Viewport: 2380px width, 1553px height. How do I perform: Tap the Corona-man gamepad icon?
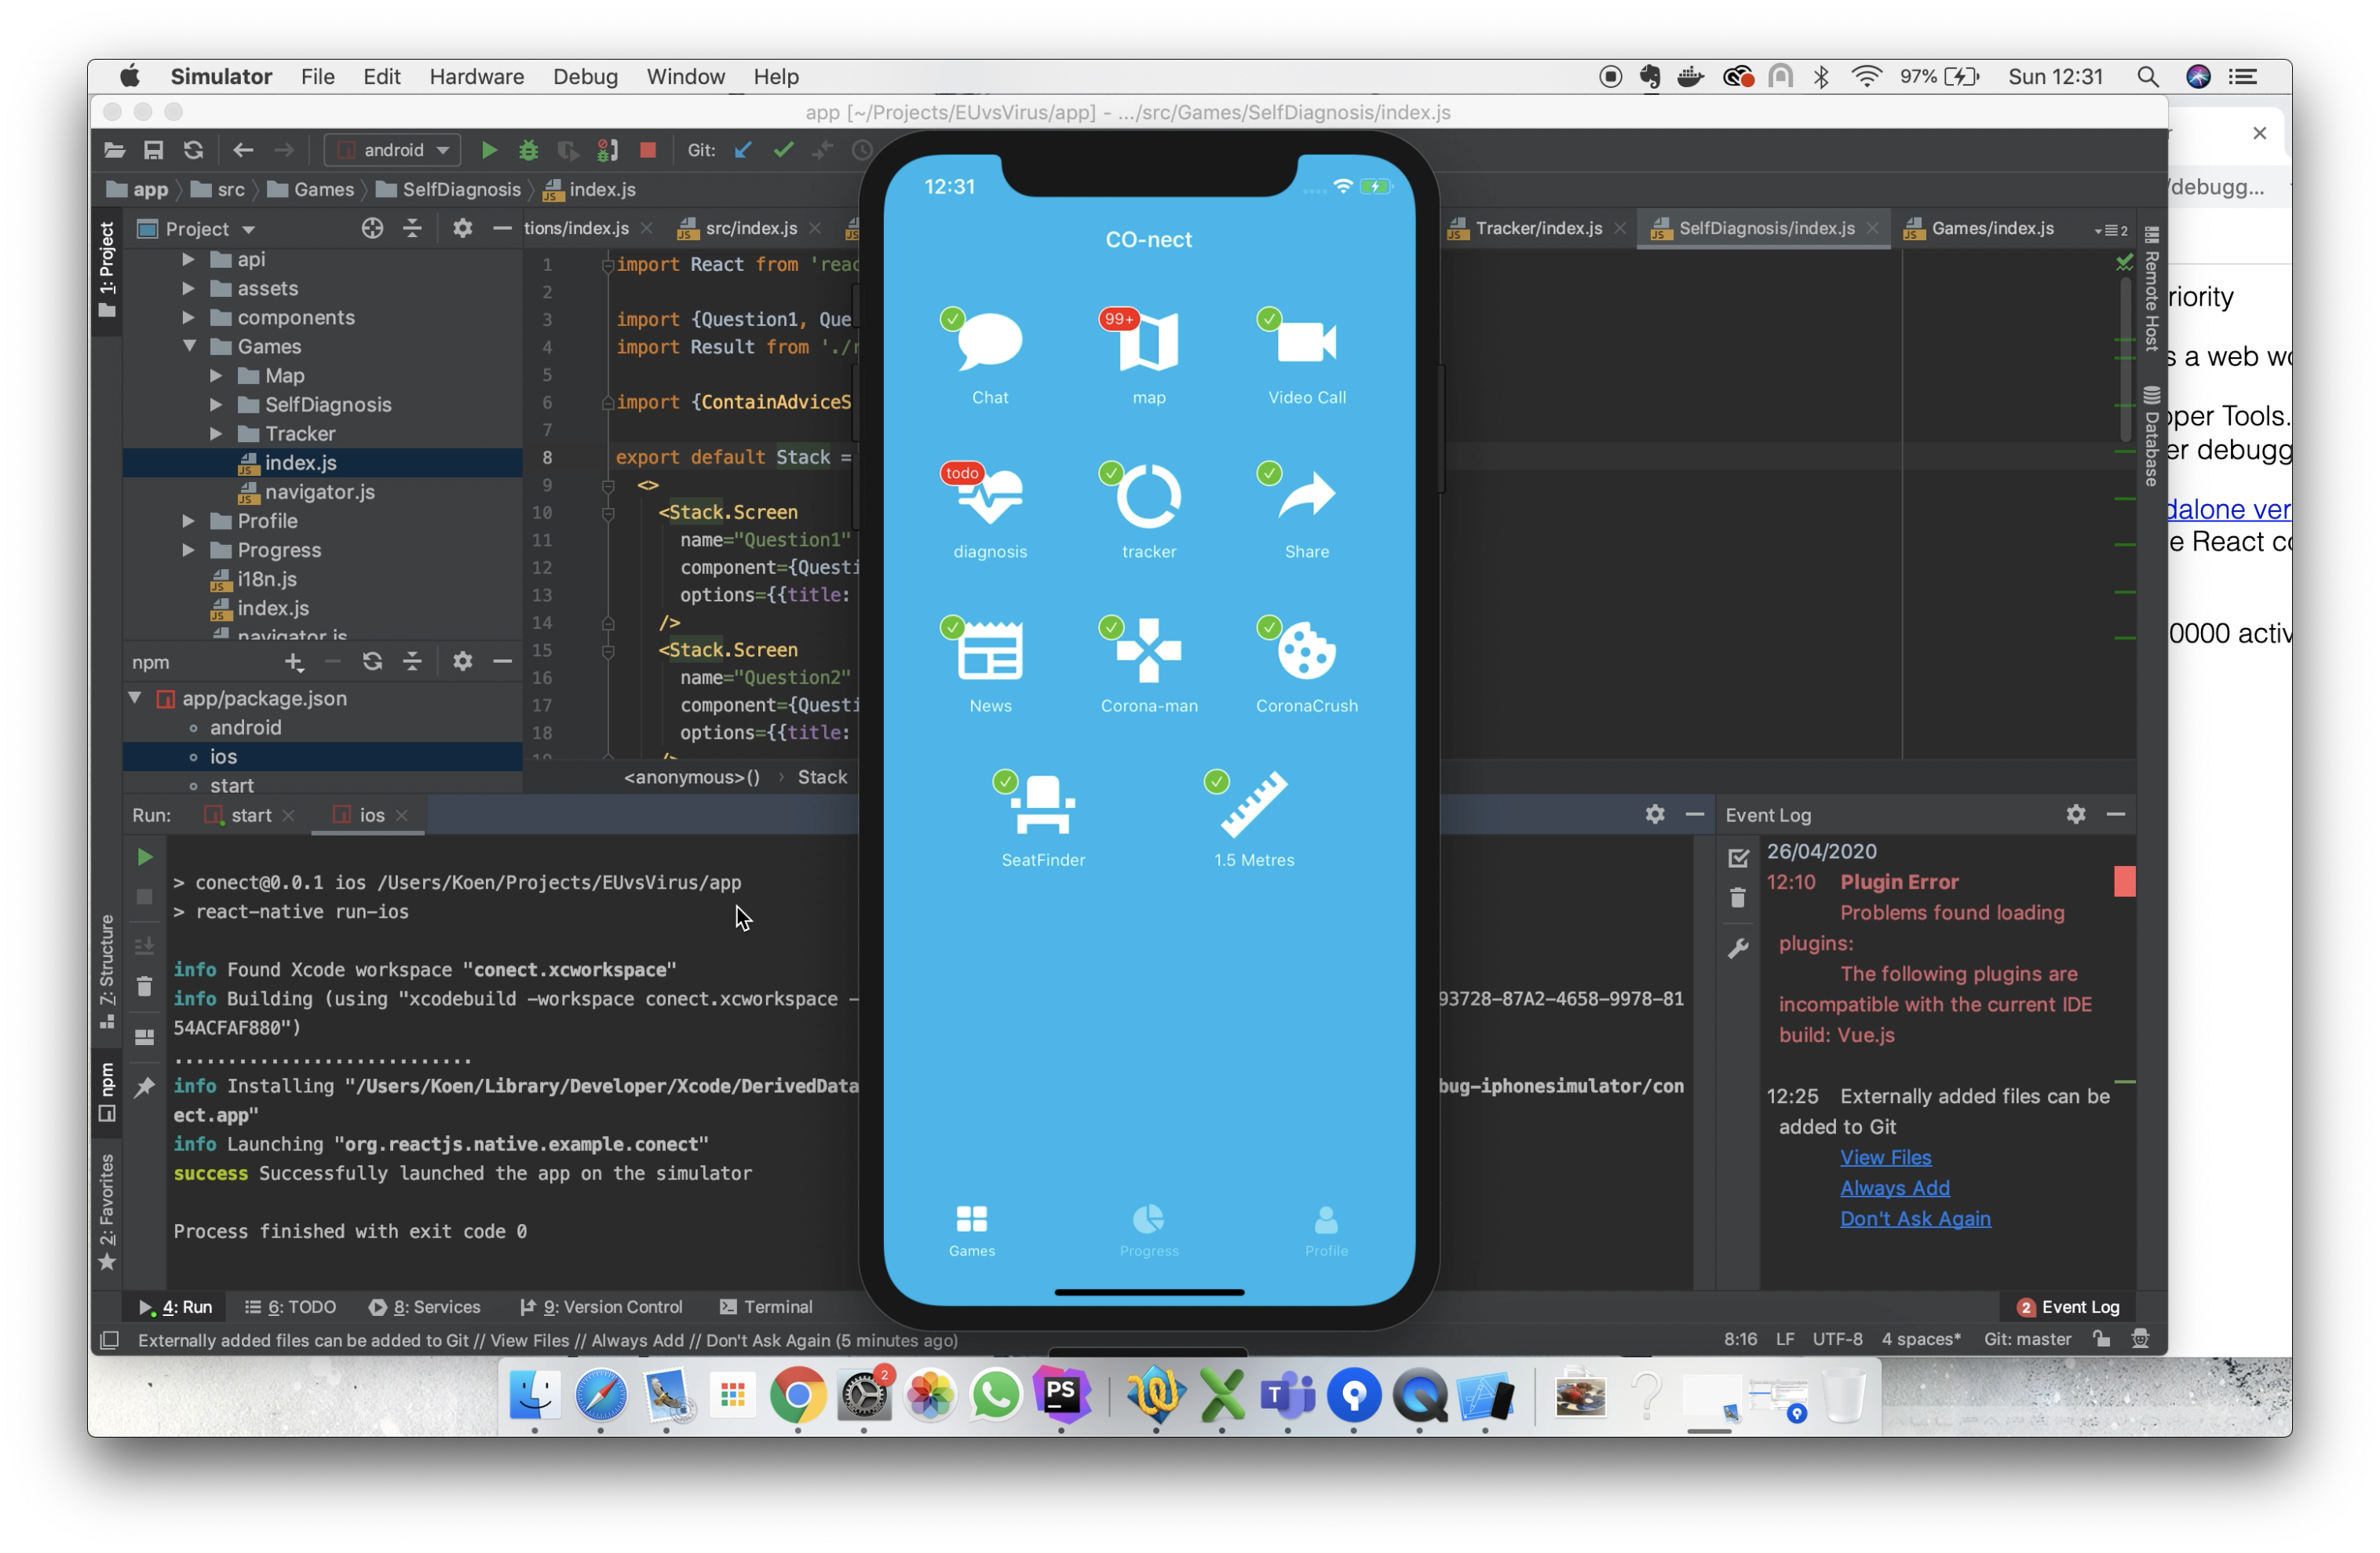click(1148, 651)
